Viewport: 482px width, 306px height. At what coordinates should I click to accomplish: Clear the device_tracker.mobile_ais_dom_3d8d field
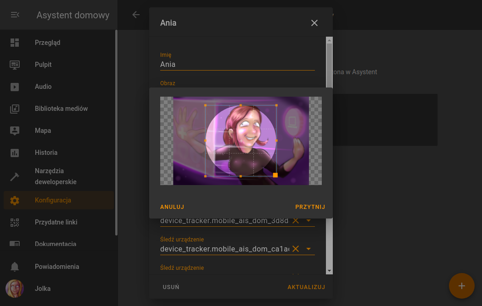pos(296,220)
